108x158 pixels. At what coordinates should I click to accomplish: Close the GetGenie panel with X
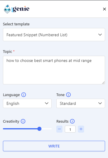[104, 9]
